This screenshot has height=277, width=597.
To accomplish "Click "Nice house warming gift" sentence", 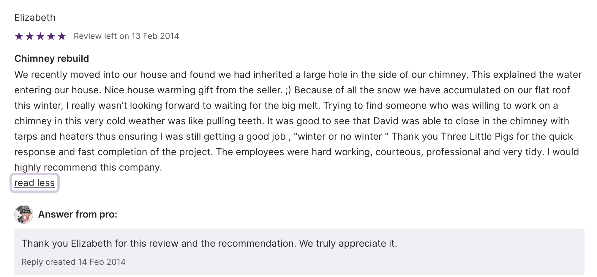I will (193, 90).
